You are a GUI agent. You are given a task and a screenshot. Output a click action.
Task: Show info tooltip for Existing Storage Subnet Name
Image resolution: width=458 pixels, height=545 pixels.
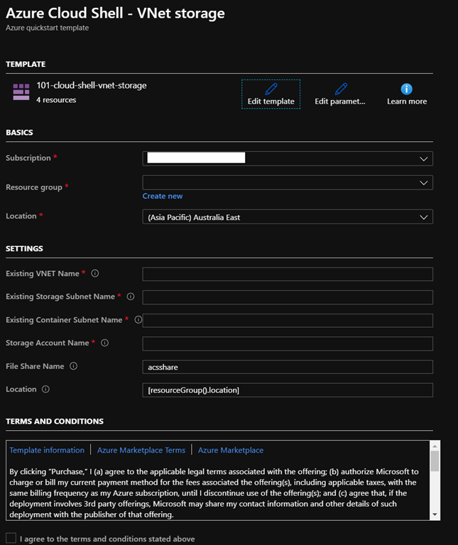131,297
